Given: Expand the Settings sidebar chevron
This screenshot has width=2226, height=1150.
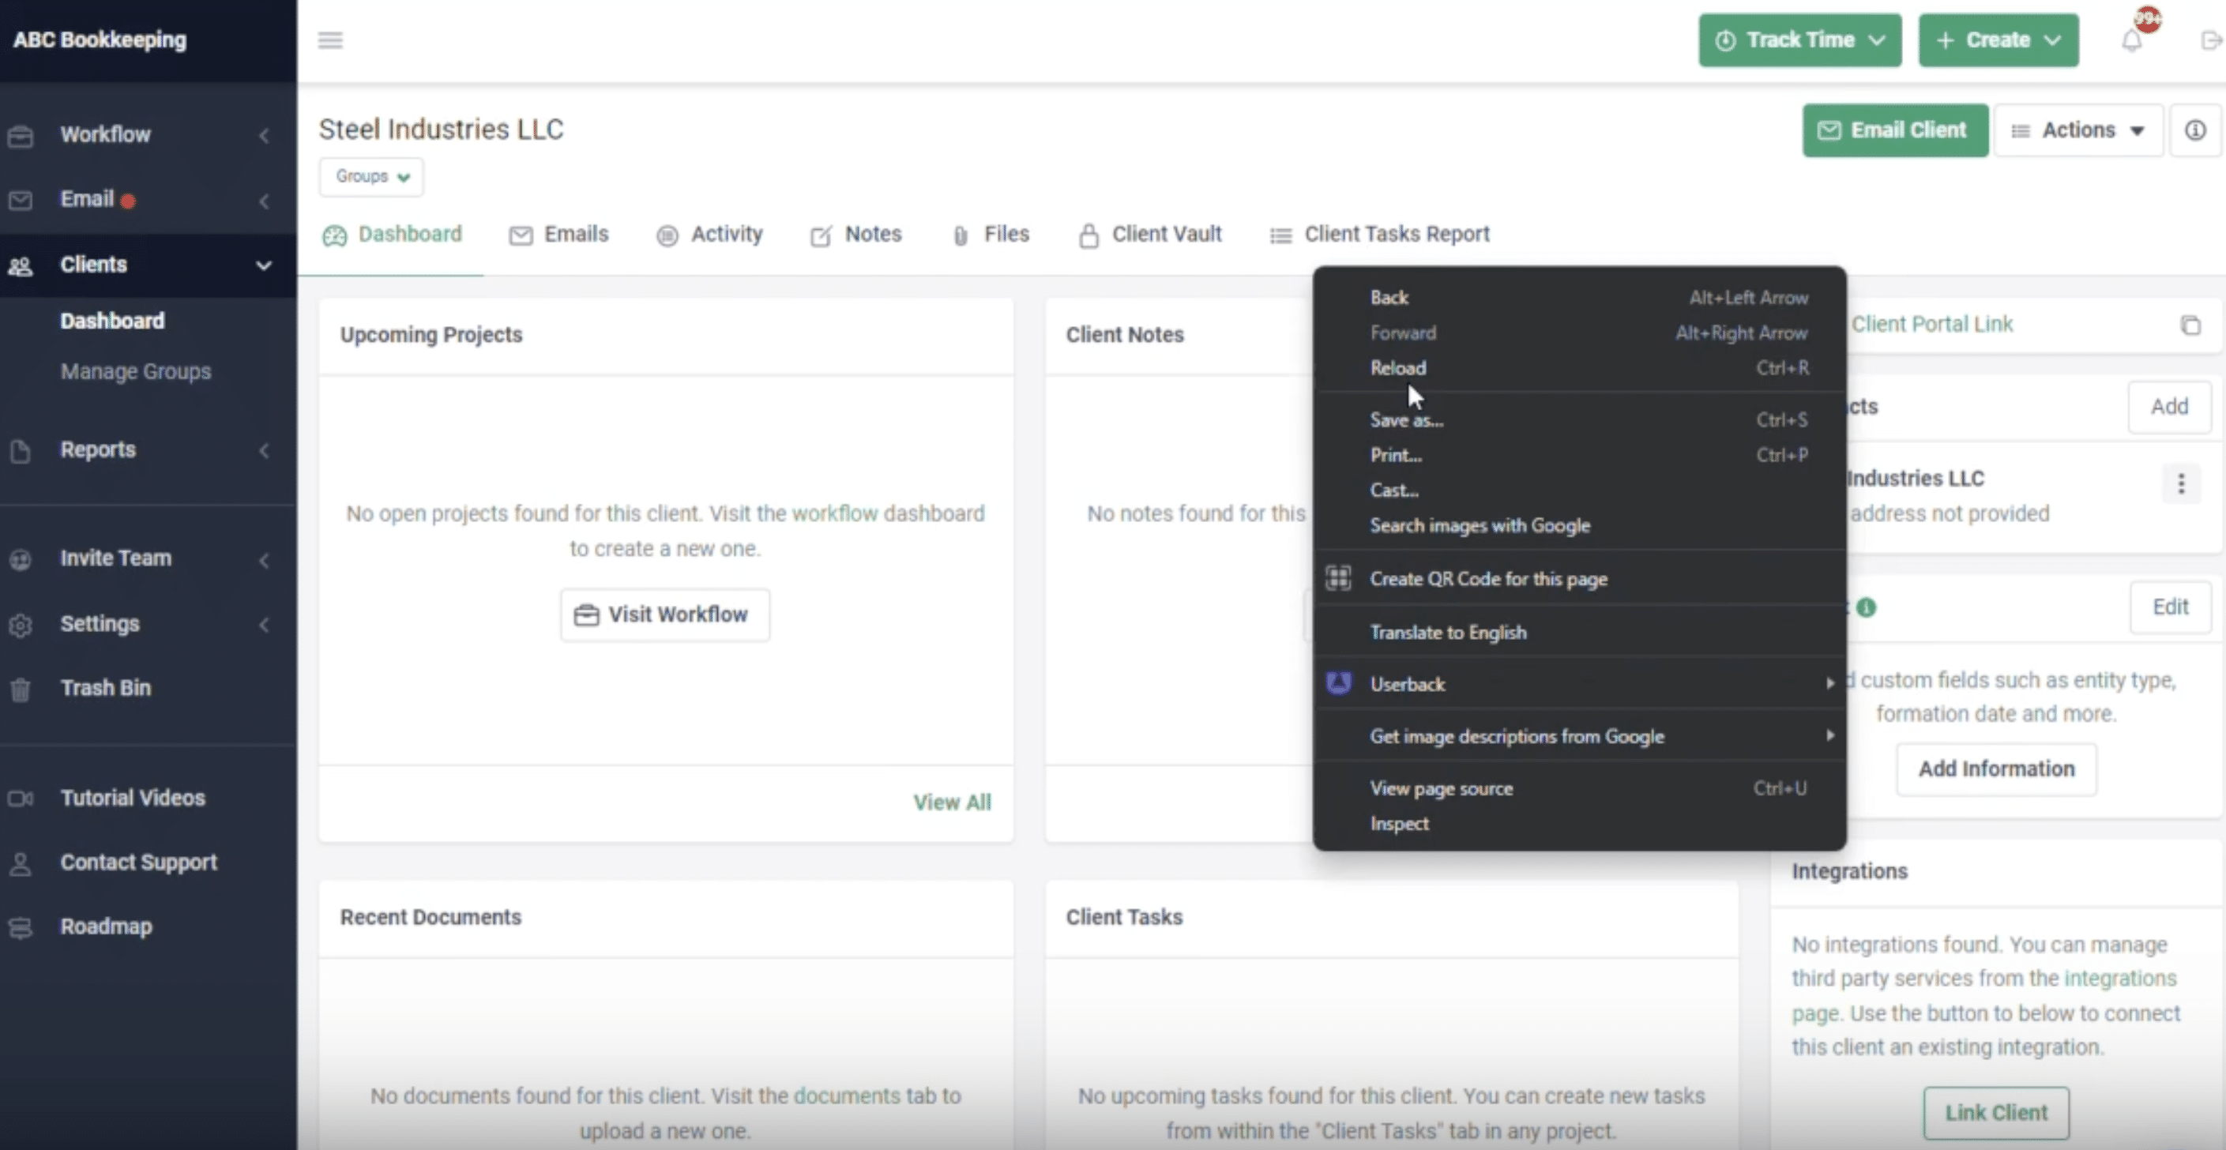Looking at the screenshot, I should point(265,625).
